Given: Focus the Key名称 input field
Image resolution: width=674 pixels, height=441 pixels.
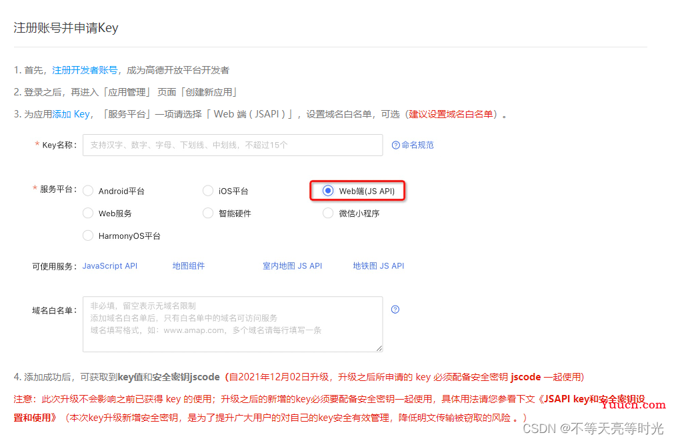Looking at the screenshot, I should (233, 145).
